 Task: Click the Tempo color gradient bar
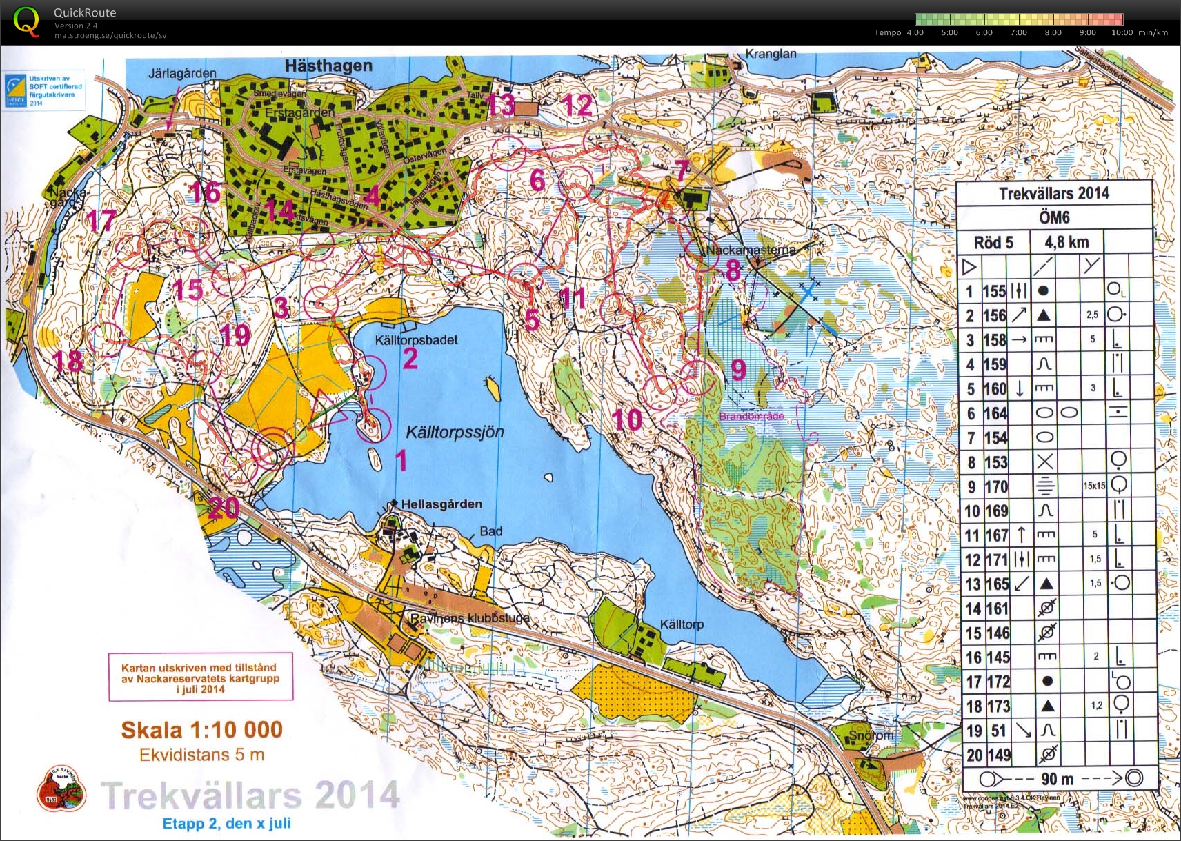[1019, 19]
